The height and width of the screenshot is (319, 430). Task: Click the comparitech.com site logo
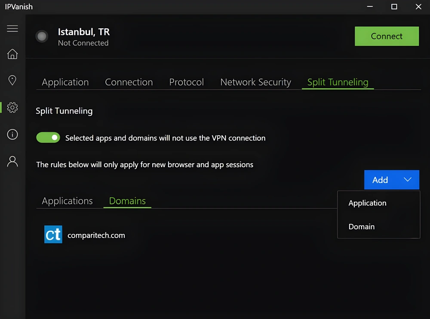[53, 234]
